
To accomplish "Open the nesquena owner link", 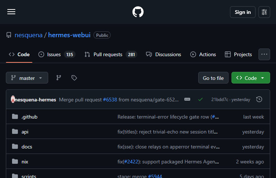I will tap(28, 35).
